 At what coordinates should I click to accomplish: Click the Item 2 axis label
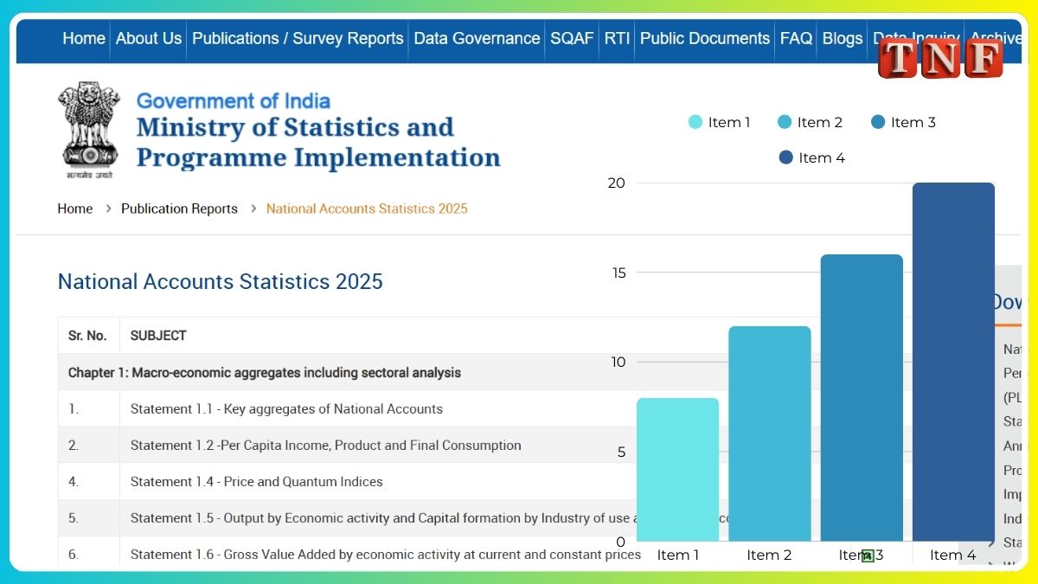tap(769, 555)
